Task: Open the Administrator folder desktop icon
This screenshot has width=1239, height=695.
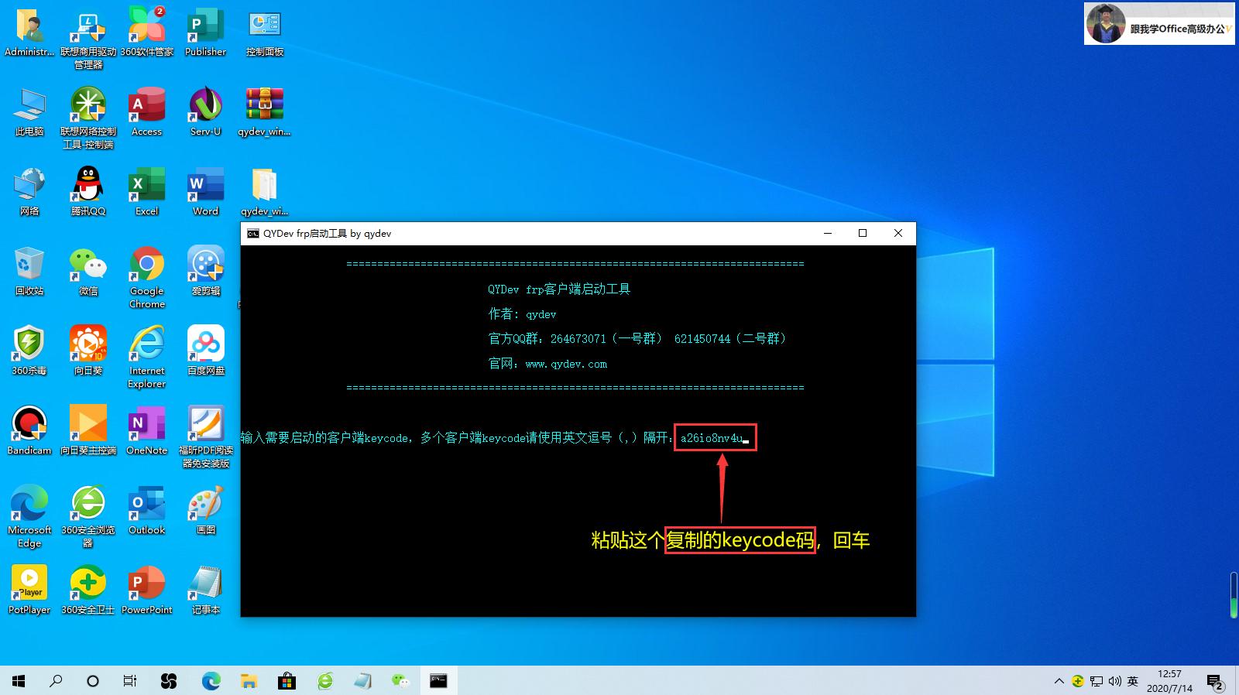Action: click(x=29, y=33)
